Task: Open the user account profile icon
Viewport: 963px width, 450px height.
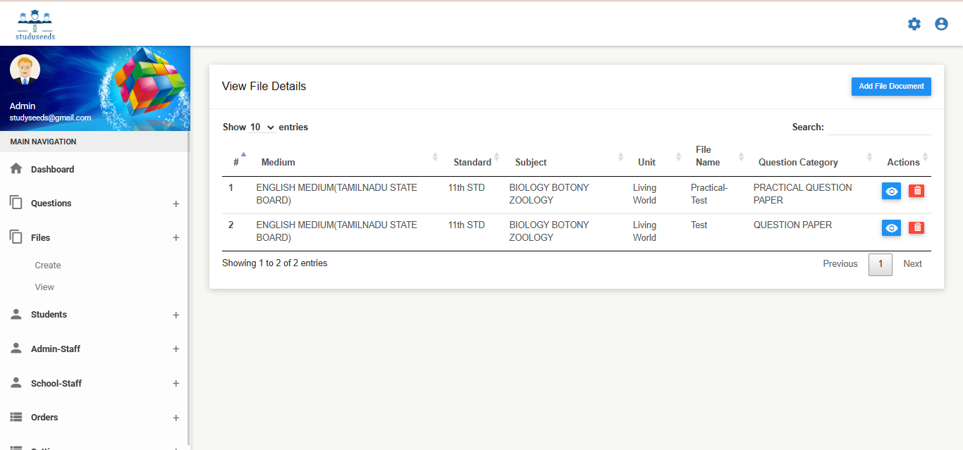Action: click(x=941, y=24)
